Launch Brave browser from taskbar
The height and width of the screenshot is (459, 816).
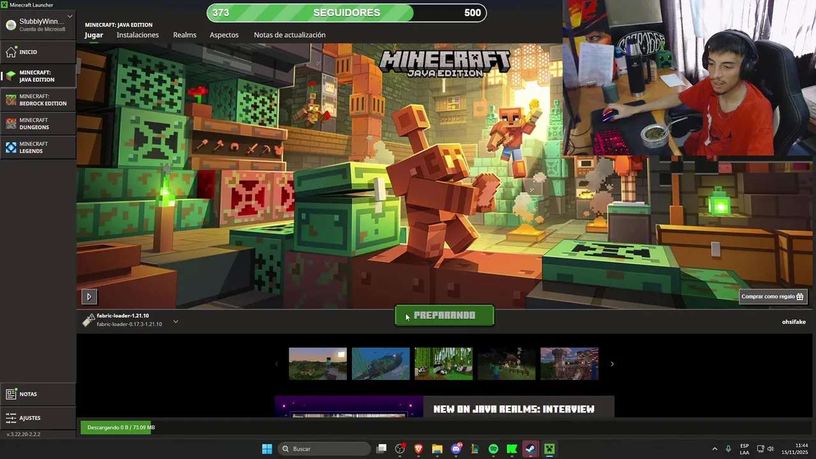(x=419, y=449)
